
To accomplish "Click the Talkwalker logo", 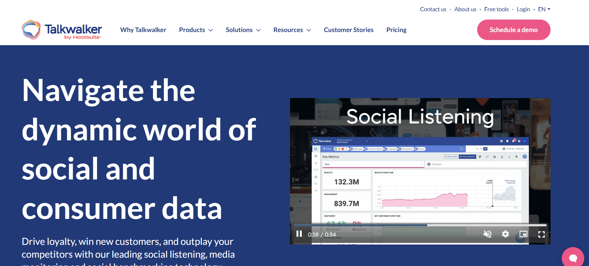I will (x=62, y=30).
